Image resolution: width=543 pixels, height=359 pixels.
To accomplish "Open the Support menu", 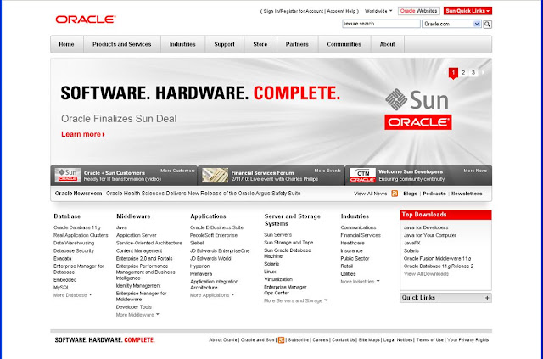I will [224, 44].
